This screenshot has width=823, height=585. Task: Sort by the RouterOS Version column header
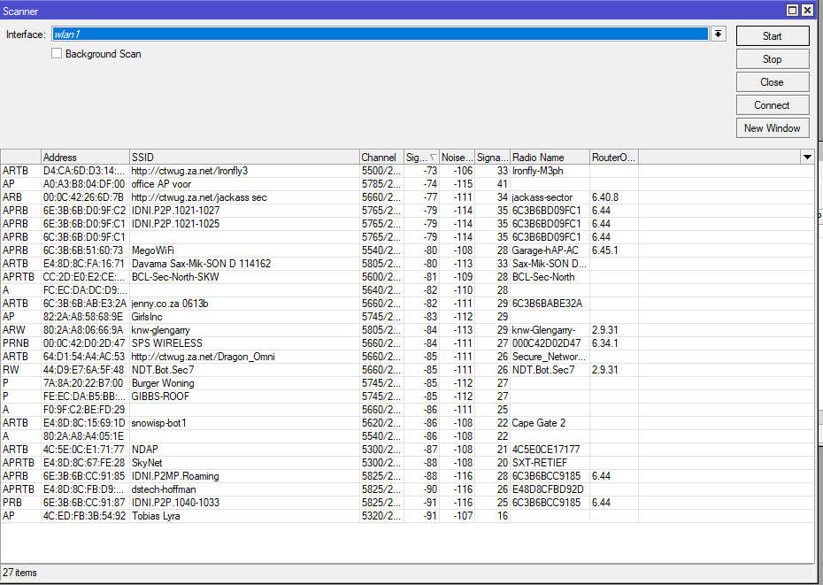614,157
